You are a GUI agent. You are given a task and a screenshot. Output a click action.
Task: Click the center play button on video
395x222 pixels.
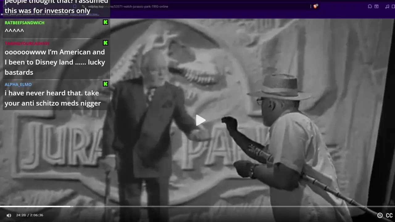201,120
